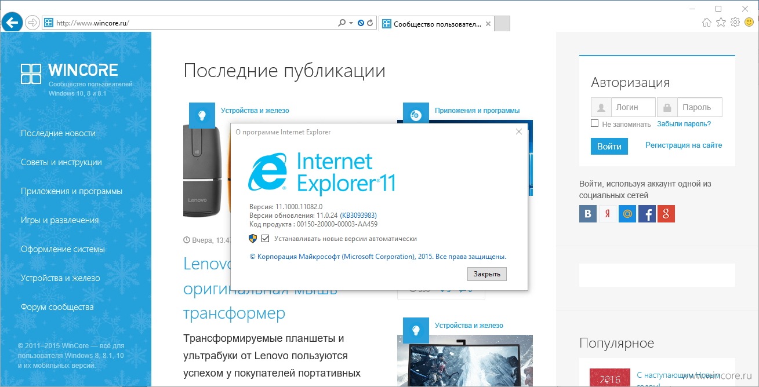This screenshot has width=759, height=387.
Task: Click the lightbulb icon above Lenovo article
Action: 202,115
